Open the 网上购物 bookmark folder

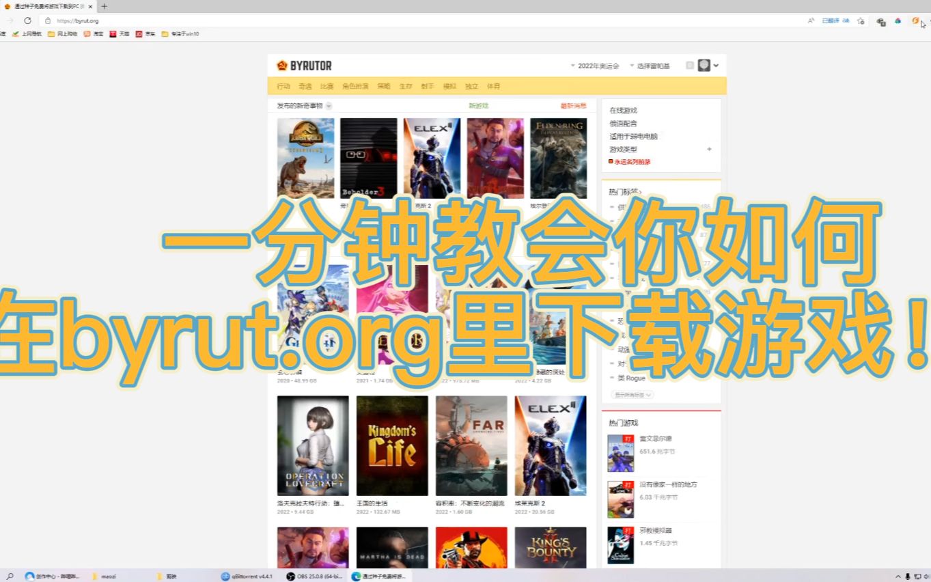(x=62, y=33)
